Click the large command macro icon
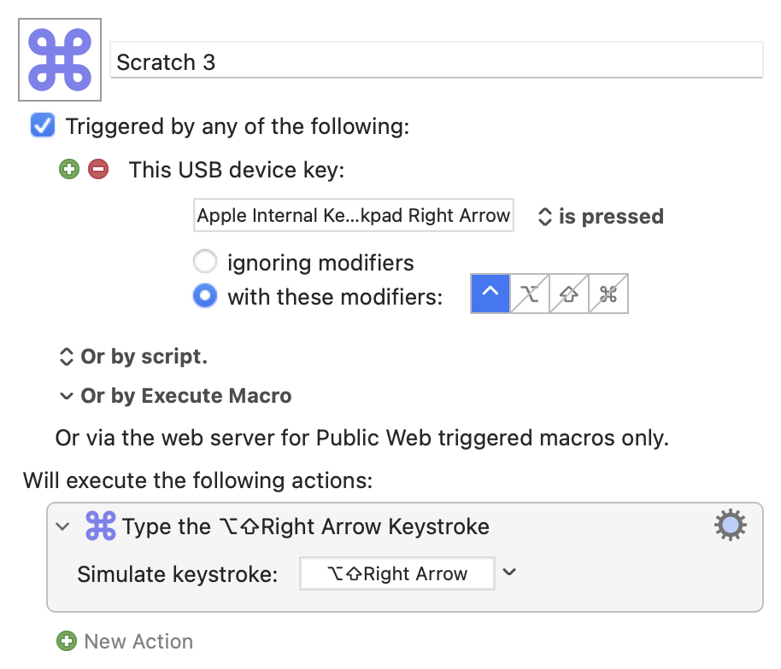Viewport: 781px width, 669px height. coord(60,60)
